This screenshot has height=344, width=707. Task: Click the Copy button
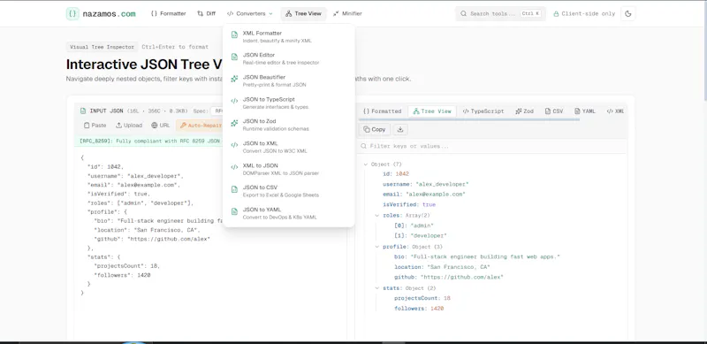(x=374, y=130)
